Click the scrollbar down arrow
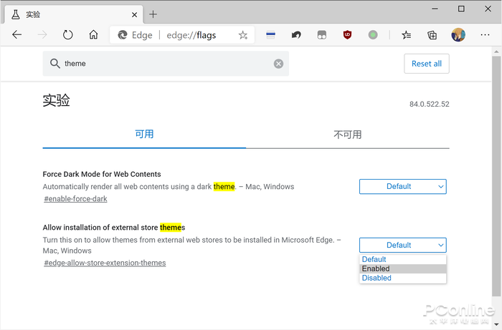502x330 pixels. coord(496,324)
